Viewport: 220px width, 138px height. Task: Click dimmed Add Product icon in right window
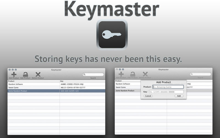coord(121,74)
